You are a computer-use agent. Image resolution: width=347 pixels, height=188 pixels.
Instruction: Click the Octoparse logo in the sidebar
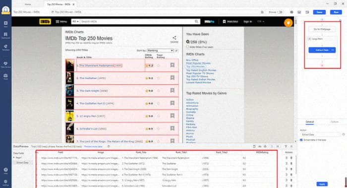5,10
